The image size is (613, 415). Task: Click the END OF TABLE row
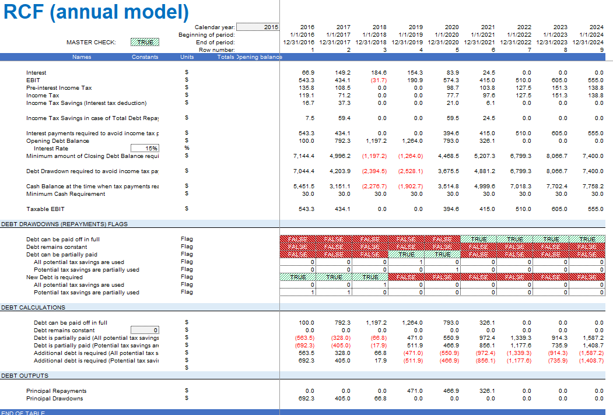23,413
